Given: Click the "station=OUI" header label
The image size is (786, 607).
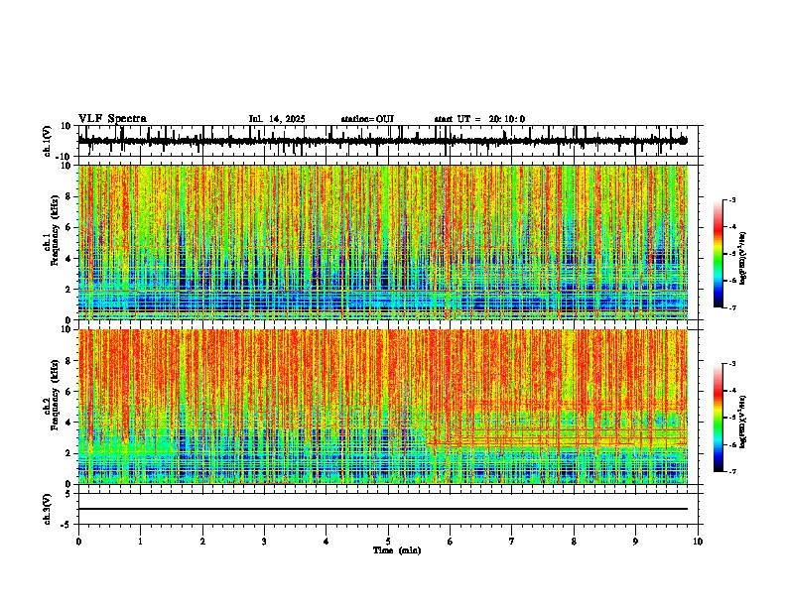Looking at the screenshot, I should click(367, 119).
